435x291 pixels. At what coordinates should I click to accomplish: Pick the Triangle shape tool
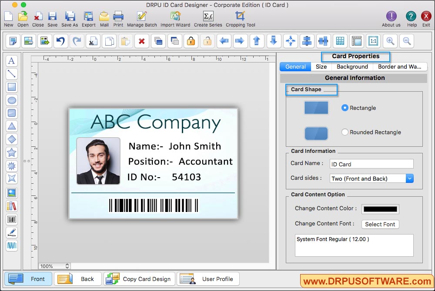point(12,126)
